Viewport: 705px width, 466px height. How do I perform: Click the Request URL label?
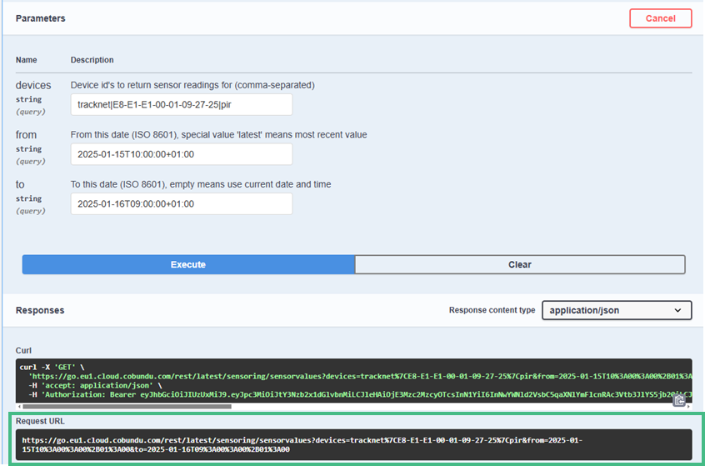[x=40, y=421]
